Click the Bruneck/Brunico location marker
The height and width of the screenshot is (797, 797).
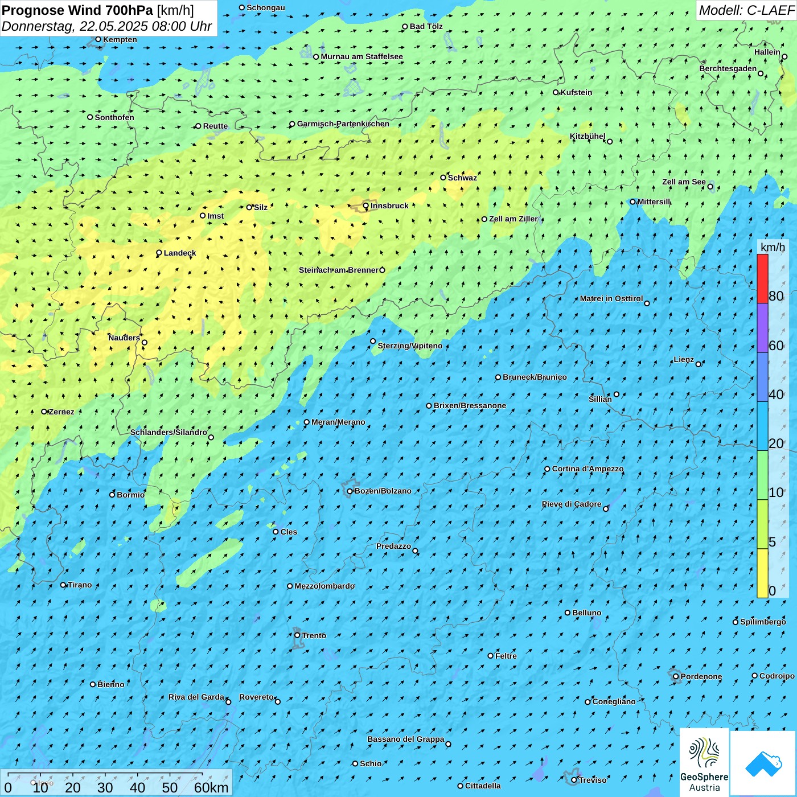(x=498, y=377)
